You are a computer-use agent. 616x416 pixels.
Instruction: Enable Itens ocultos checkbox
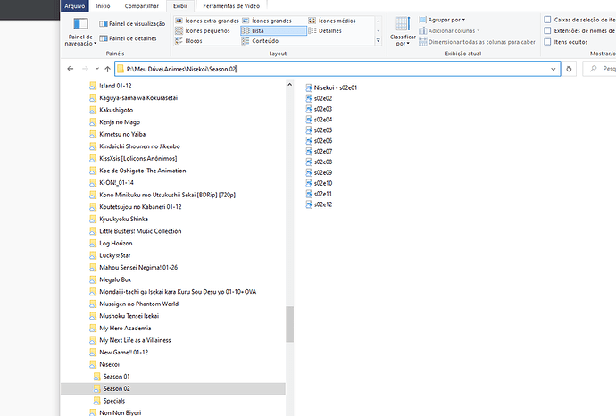coord(547,42)
